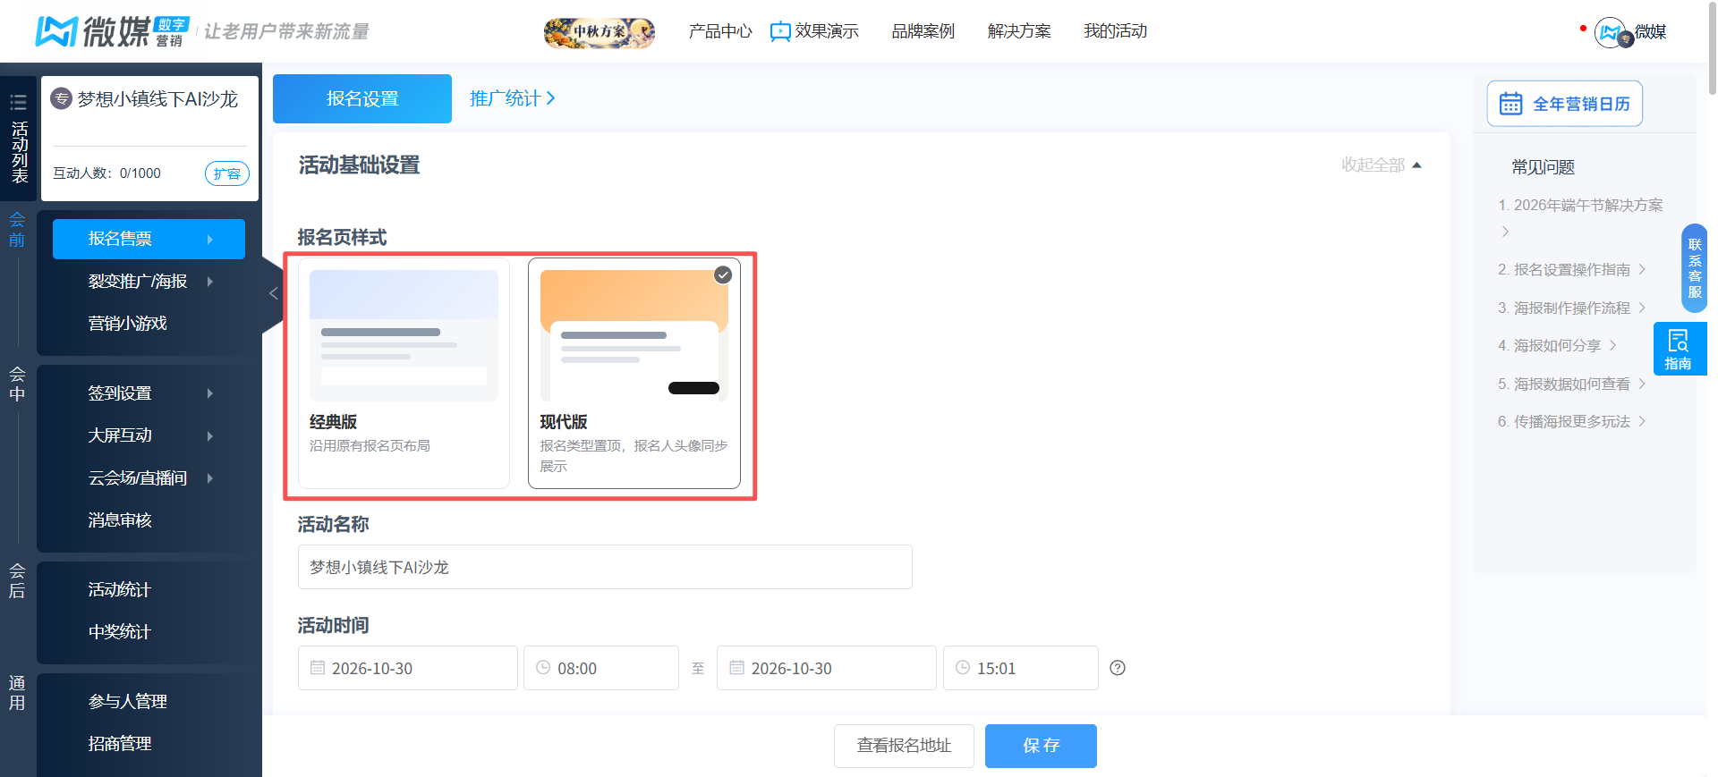Toggle the checkmark on 现代版 card
The height and width of the screenshot is (777, 1718).
(x=723, y=275)
